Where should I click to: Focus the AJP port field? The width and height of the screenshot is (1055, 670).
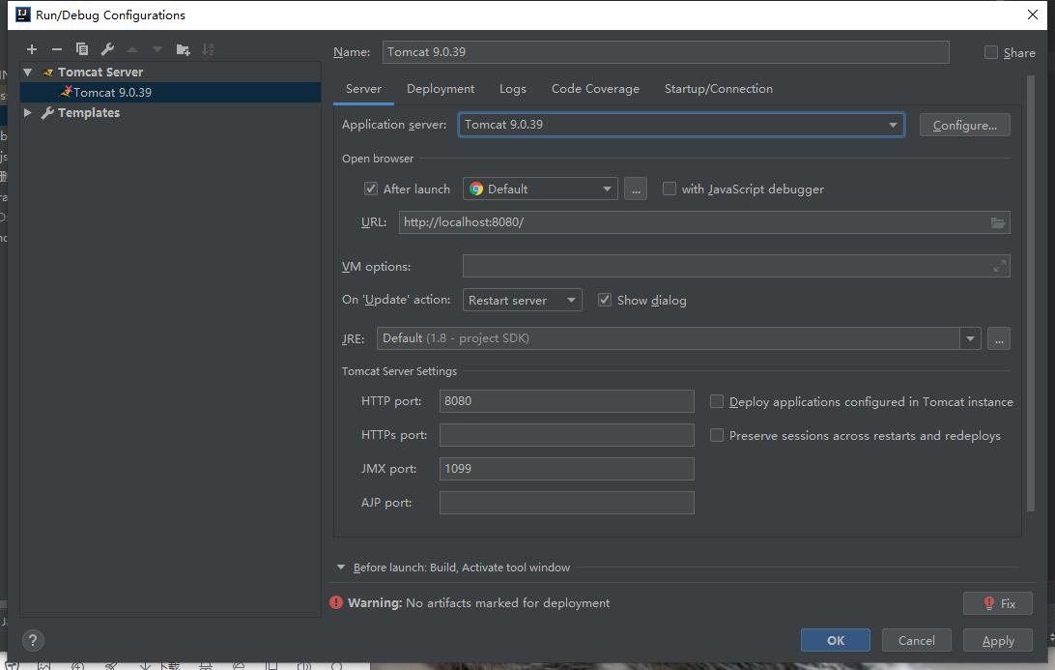pos(566,503)
